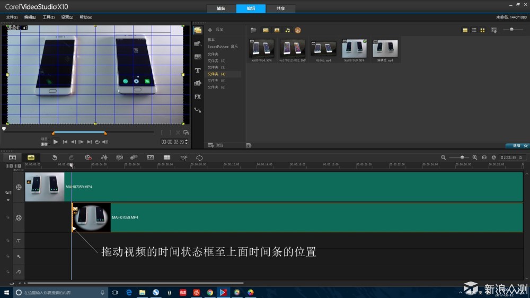
Task: Toggle audio file visibility in library
Action: (287, 30)
